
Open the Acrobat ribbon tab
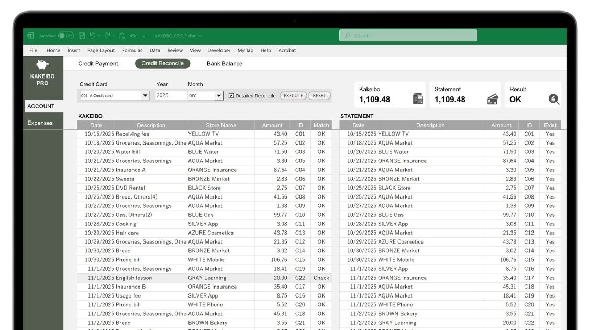[286, 50]
